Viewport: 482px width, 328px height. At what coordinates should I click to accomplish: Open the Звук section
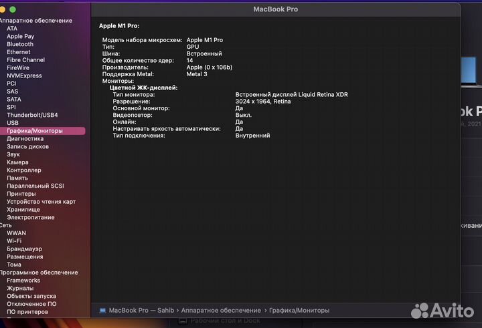tap(13, 154)
